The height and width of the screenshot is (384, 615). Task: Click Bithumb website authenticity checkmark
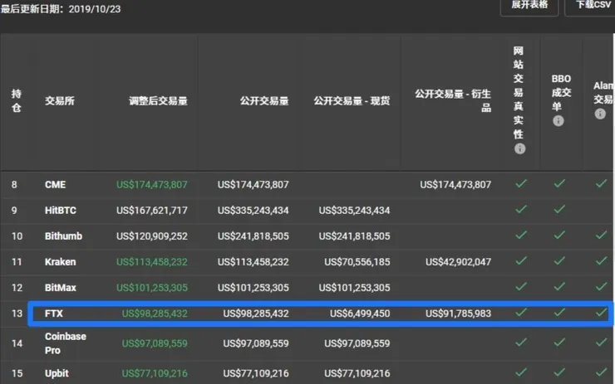tap(521, 235)
